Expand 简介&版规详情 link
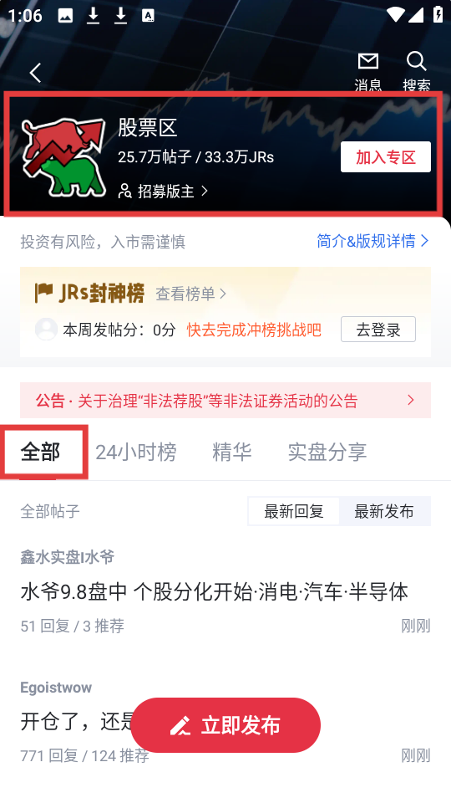This screenshot has height=803, width=451. pos(372,241)
